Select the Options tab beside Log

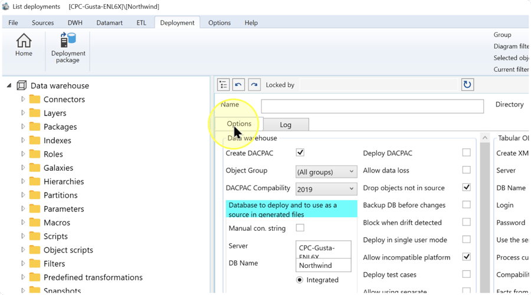[x=239, y=124]
